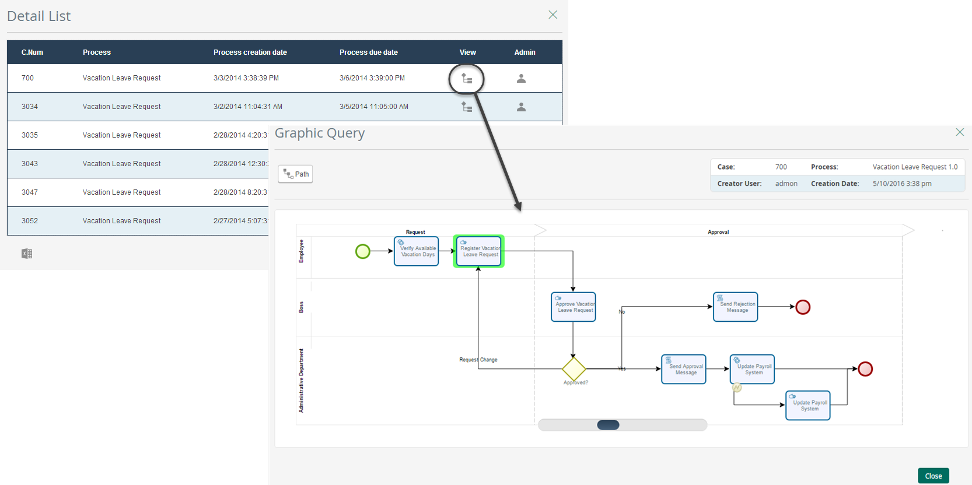Sort by Process due date header
This screenshot has height=485, width=972.
[x=369, y=52]
